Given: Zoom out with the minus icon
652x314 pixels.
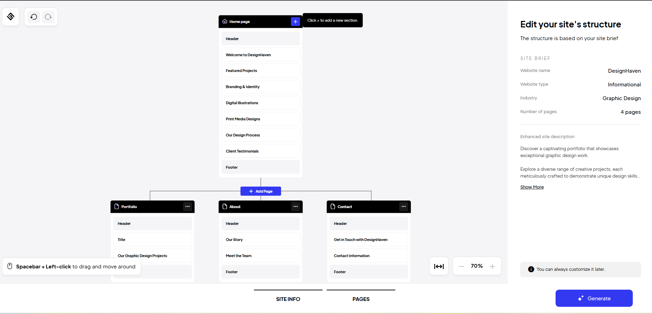Looking at the screenshot, I should pyautogui.click(x=462, y=266).
